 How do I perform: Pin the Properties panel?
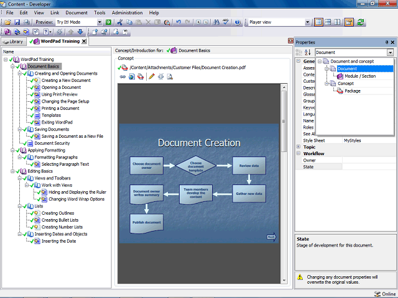coord(387,42)
